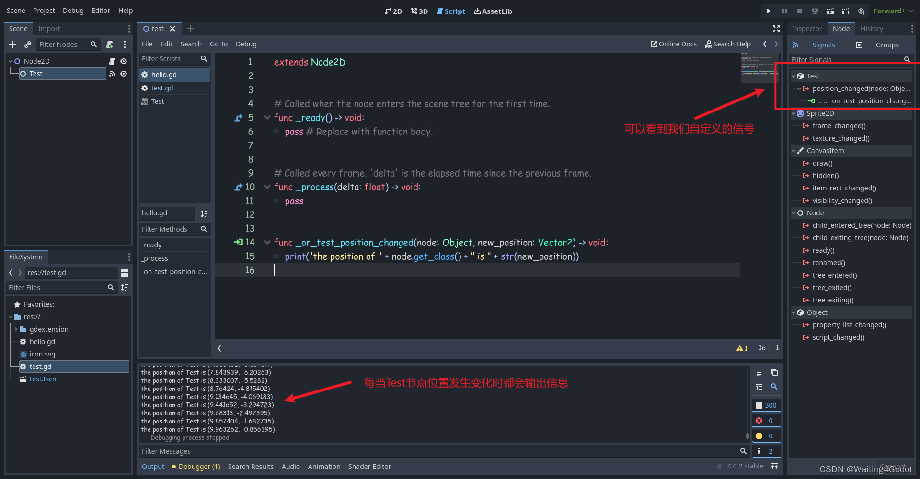Clear the Output log with the brush icon
This screenshot has height=479, width=920.
tap(759, 372)
